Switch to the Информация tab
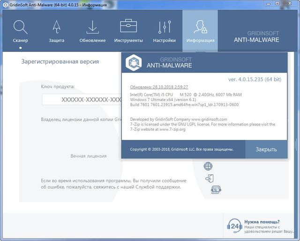The image size is (300, 241). click(200, 31)
